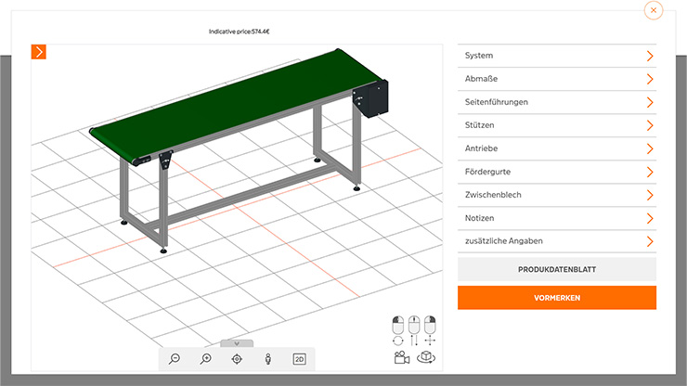The image size is (687, 386).
Task: Close the configurator dialog
Action: click(654, 10)
